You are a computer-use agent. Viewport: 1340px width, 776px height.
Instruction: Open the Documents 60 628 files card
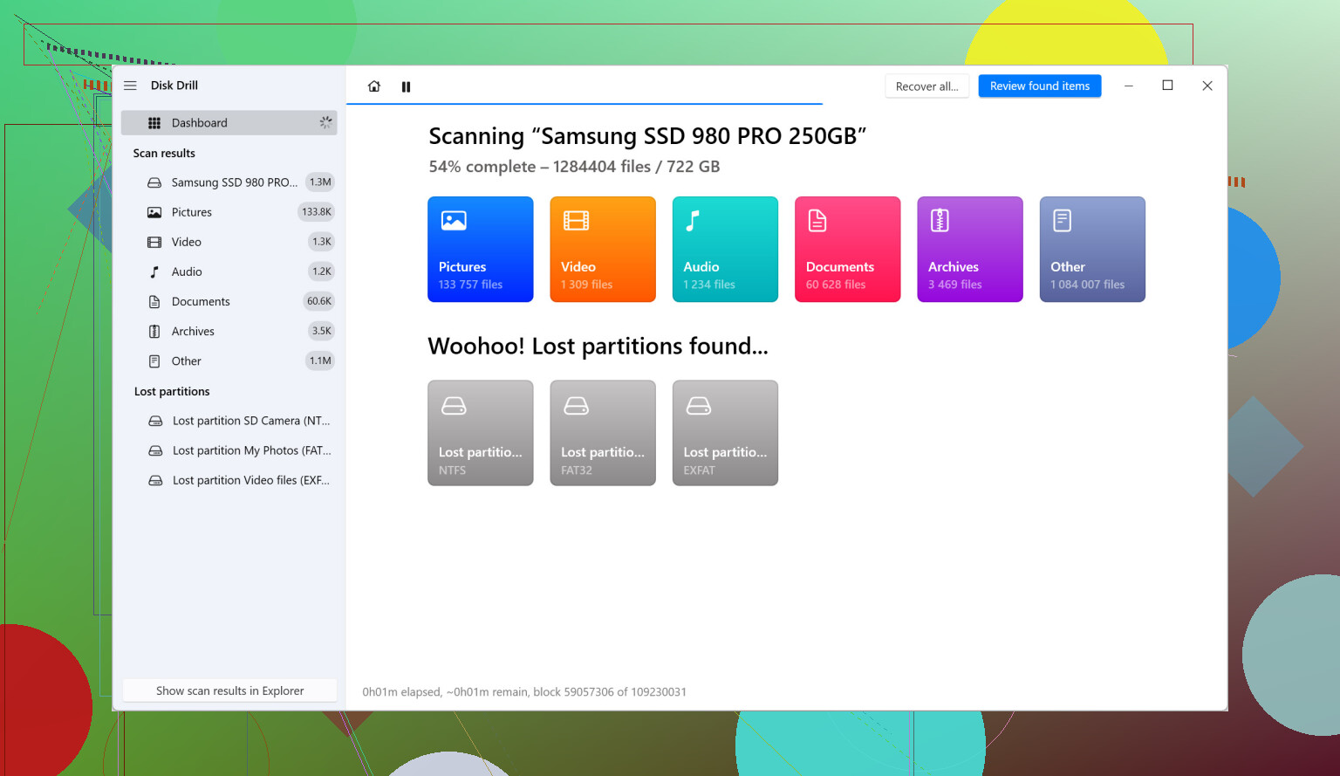point(847,250)
